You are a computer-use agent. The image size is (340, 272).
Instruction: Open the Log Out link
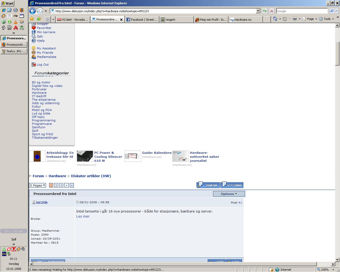(x=43, y=65)
